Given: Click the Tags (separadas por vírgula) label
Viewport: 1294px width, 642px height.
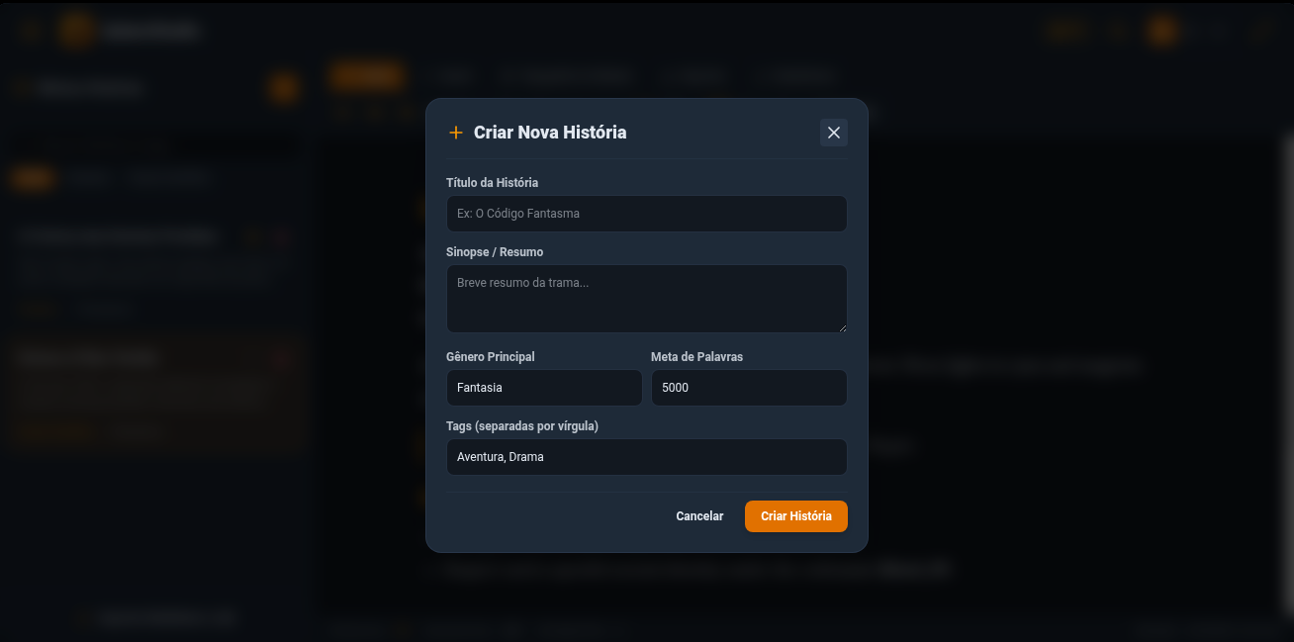Looking at the screenshot, I should 522,426.
